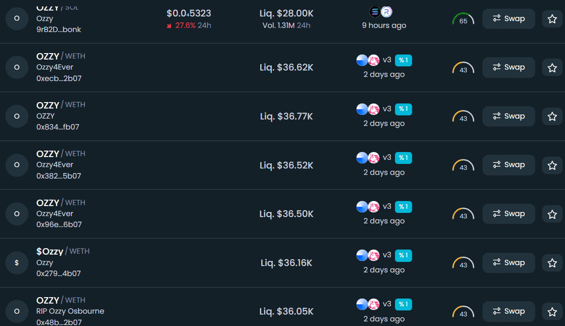Image resolution: width=565 pixels, height=326 pixels.
Task: Click the '$' avatar of the $Ozzy token
Action: coord(17,263)
